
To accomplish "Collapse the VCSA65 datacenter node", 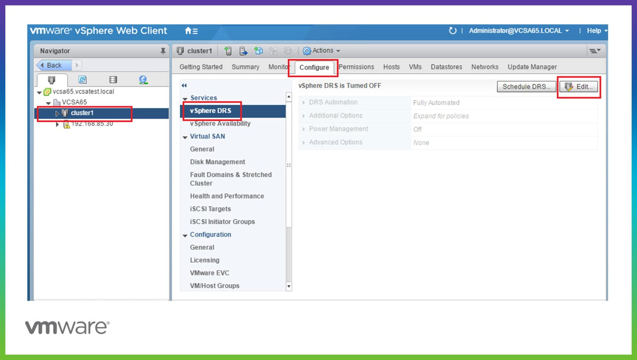I will pyautogui.click(x=49, y=103).
